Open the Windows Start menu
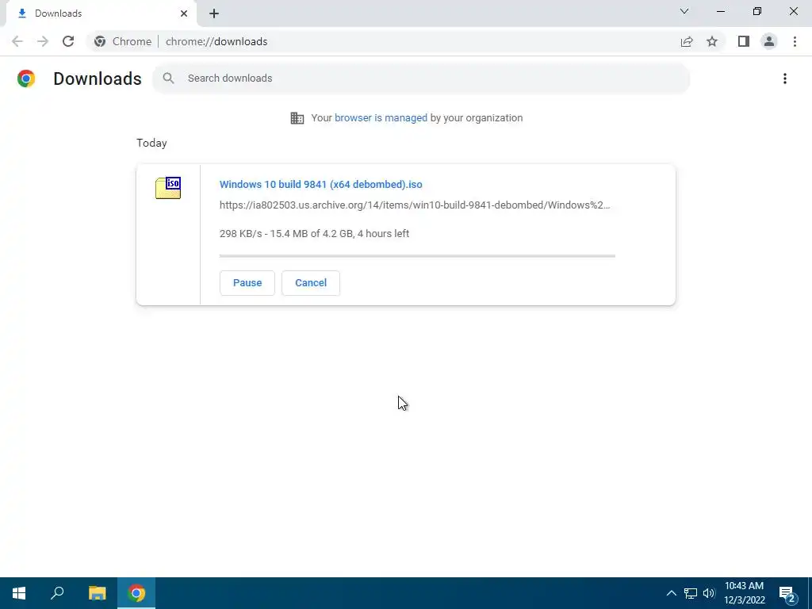 pyautogui.click(x=19, y=593)
